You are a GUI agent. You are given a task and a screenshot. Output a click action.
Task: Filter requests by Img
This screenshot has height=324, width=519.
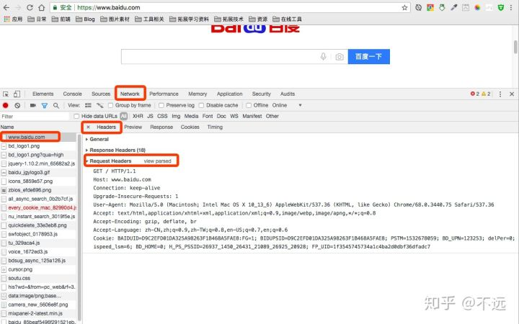click(176, 117)
